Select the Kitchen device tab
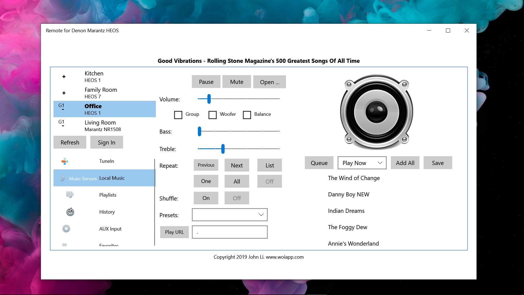Screen dimensions: 524x295 point(104,76)
